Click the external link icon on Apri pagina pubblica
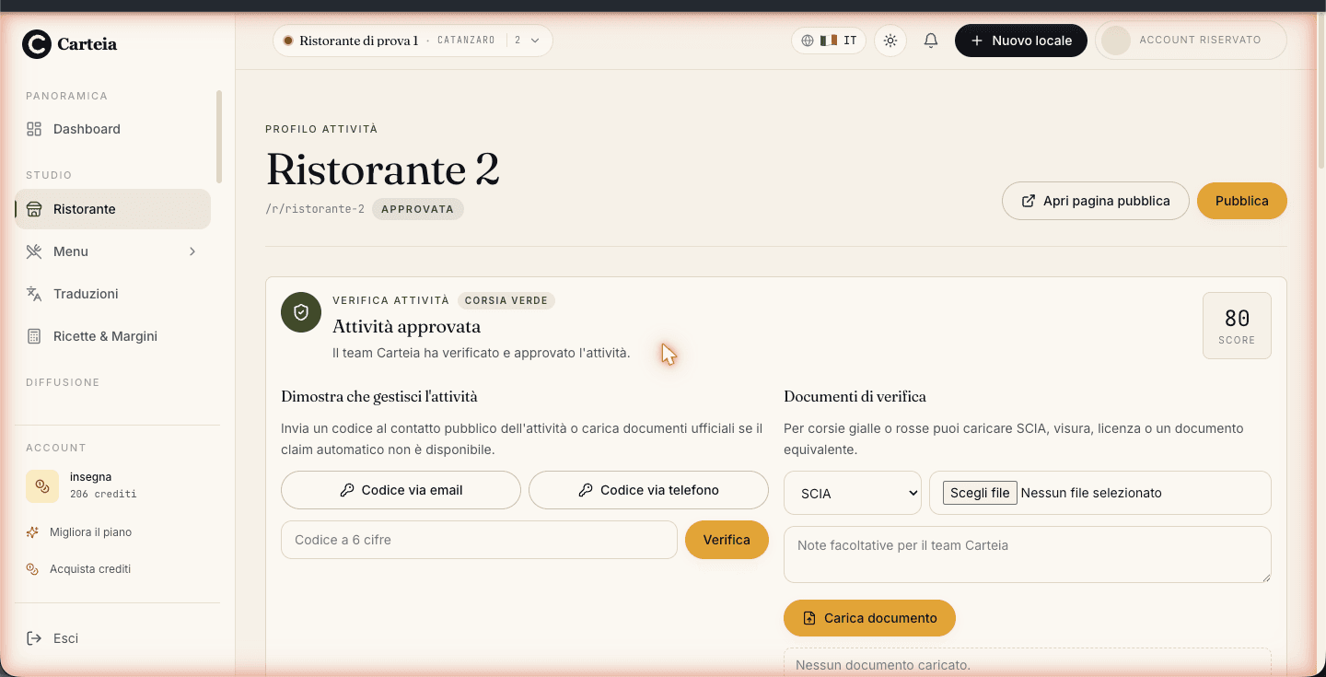 coord(1029,201)
